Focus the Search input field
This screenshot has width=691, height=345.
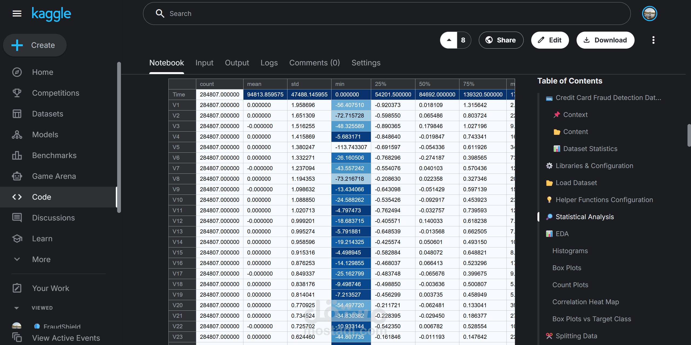(x=386, y=14)
